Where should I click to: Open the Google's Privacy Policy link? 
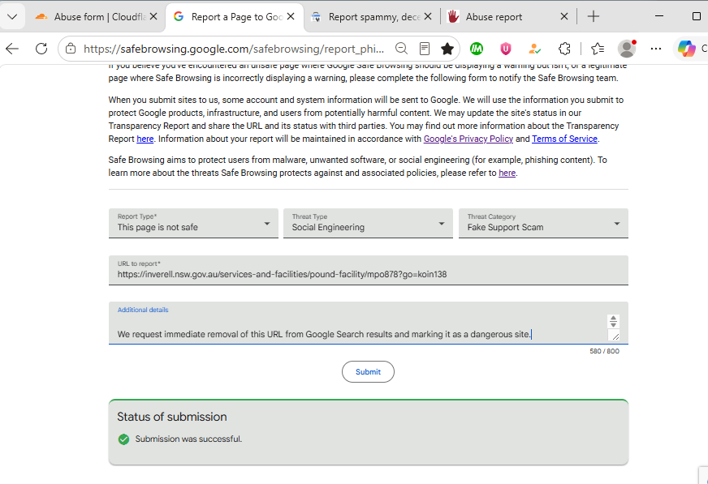tap(468, 139)
